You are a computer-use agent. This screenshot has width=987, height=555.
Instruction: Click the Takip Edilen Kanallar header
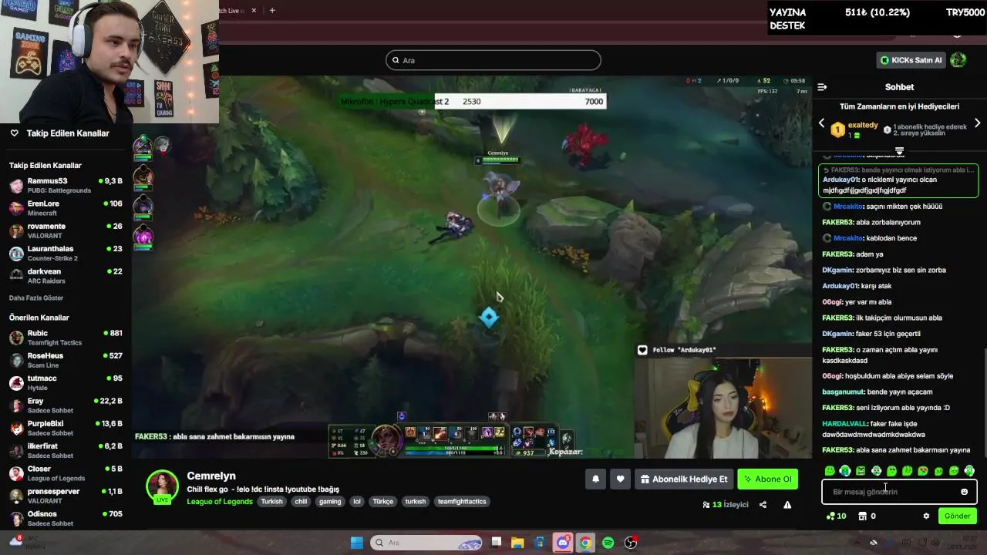click(68, 133)
